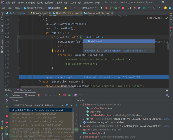Open the Maven tool window
Image resolution: width=173 pixels, height=140 pixels.
point(171,31)
